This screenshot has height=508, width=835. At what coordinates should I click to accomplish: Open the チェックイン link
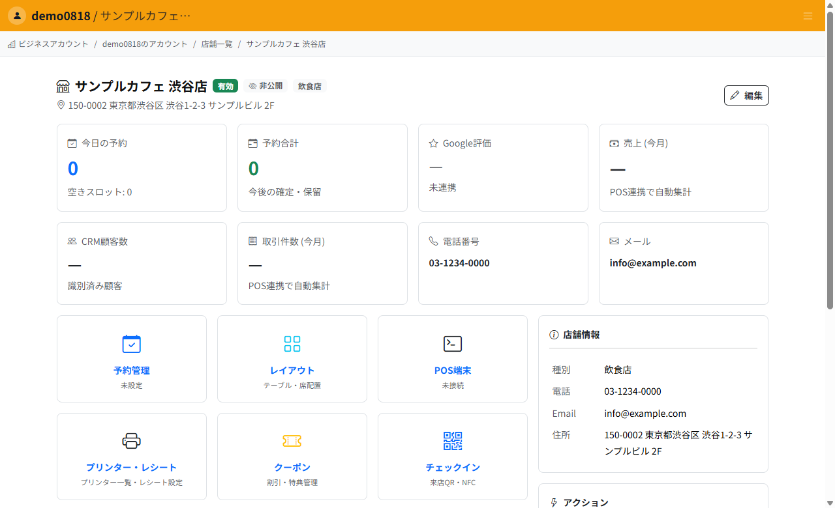pyautogui.click(x=453, y=468)
